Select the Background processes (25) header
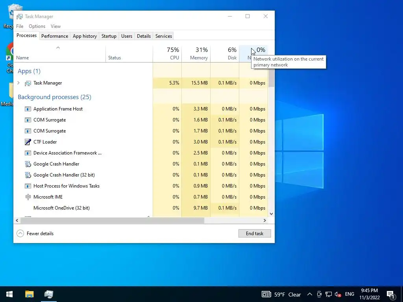The image size is (403, 302). click(x=54, y=97)
